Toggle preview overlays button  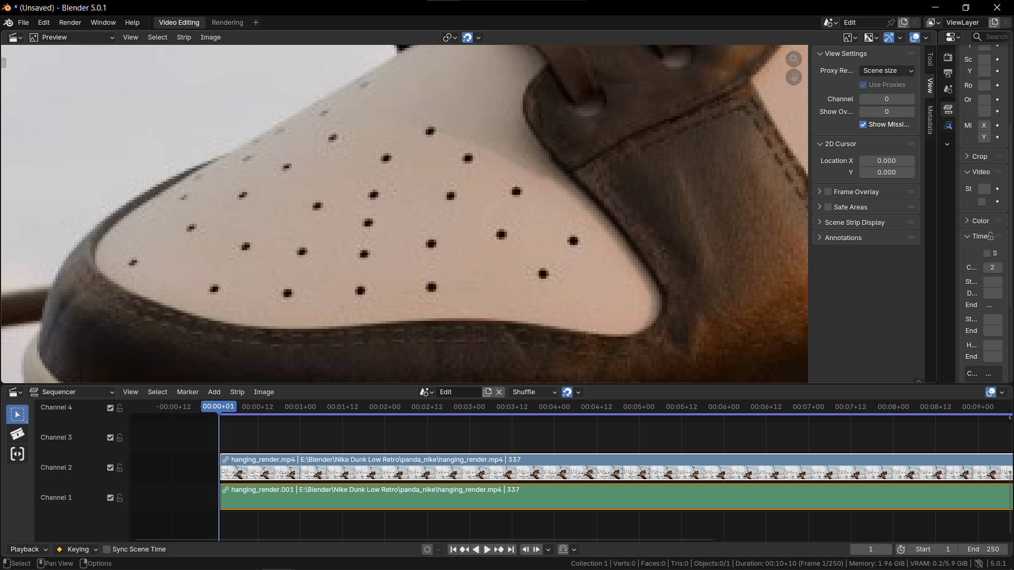coord(914,37)
